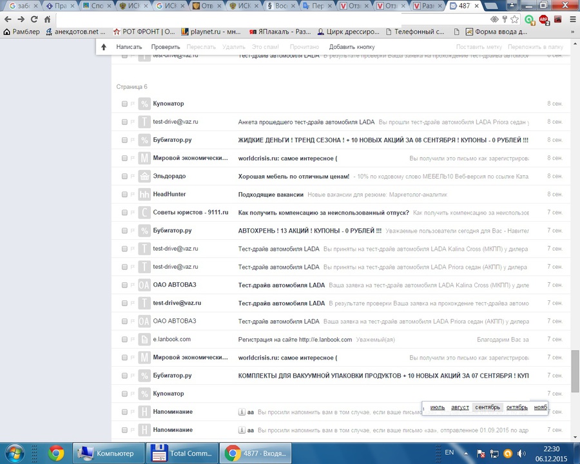Screen dimensions: 580x464
Task: Switch to the Вос browser tab
Action: coord(281,6)
